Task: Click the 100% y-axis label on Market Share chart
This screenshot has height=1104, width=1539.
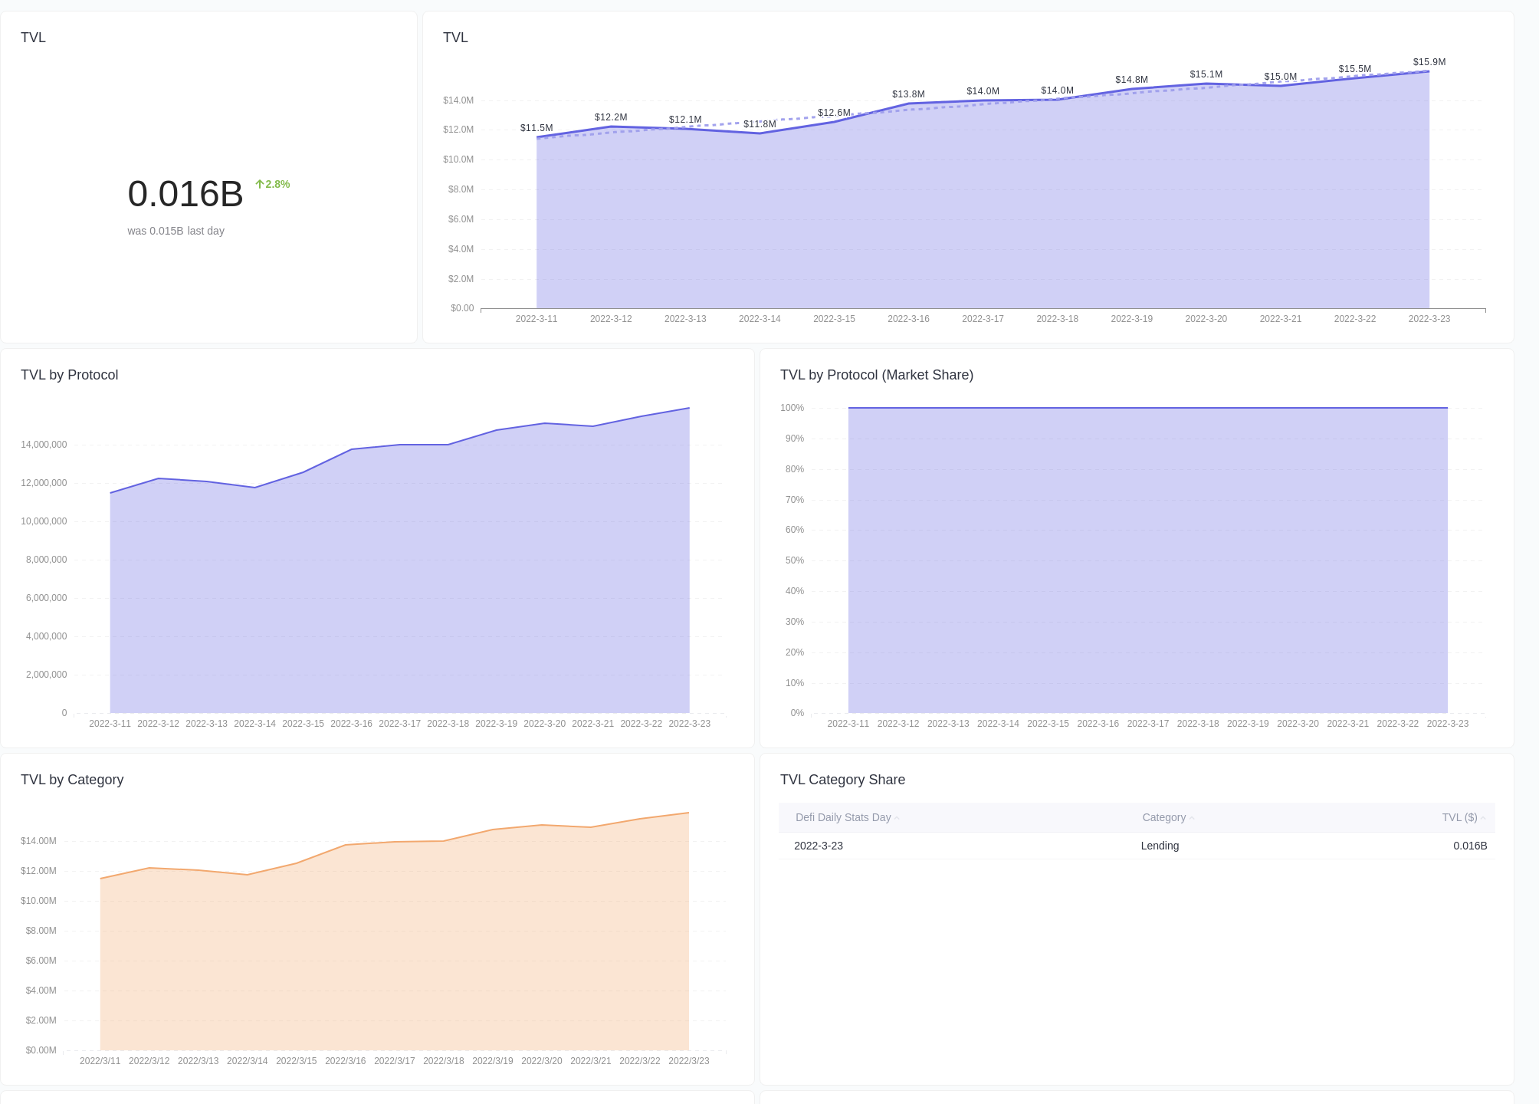Action: (x=793, y=408)
